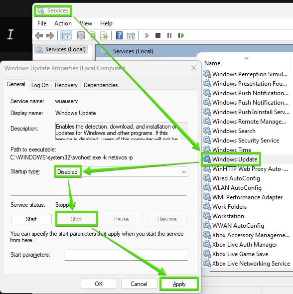Screen dimensions: 293x294
Task: Click the Pause Service toolbar icon
Action: (x=169, y=35)
